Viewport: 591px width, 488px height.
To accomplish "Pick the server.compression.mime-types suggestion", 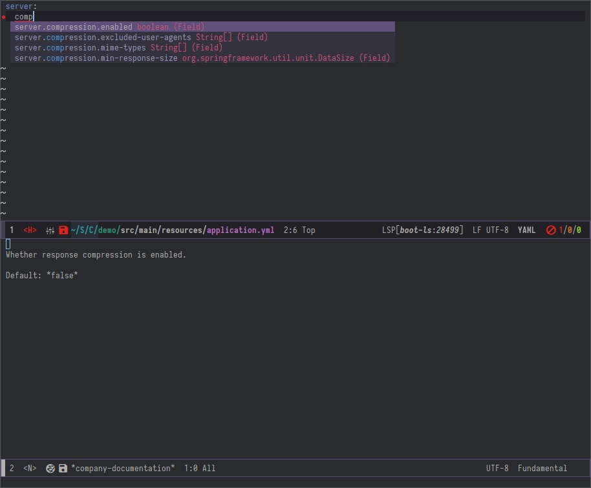I will point(203,47).
